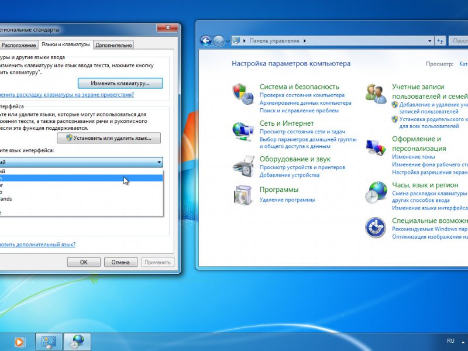Open the дополнительный язык help link
Viewport: 468px width, 351px height.
click(37, 245)
